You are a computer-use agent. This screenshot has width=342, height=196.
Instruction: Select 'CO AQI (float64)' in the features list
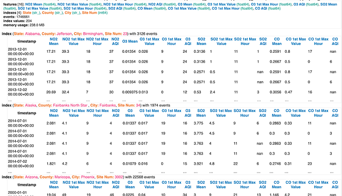point(268,8)
